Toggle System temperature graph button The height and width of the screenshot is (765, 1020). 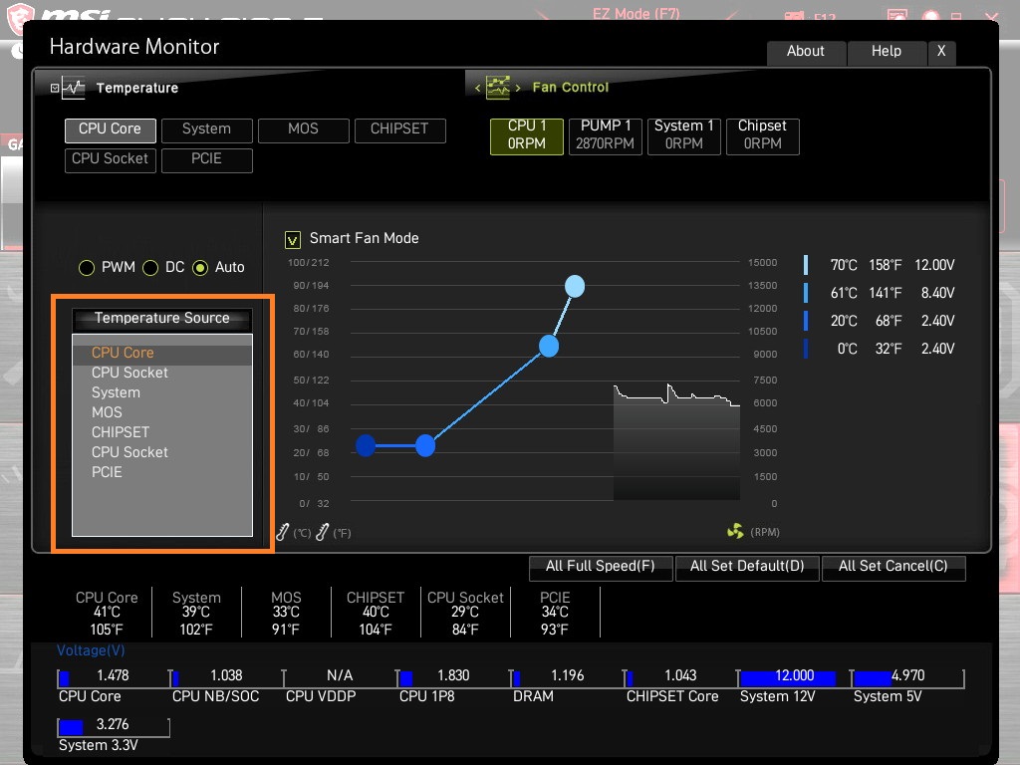coord(207,130)
